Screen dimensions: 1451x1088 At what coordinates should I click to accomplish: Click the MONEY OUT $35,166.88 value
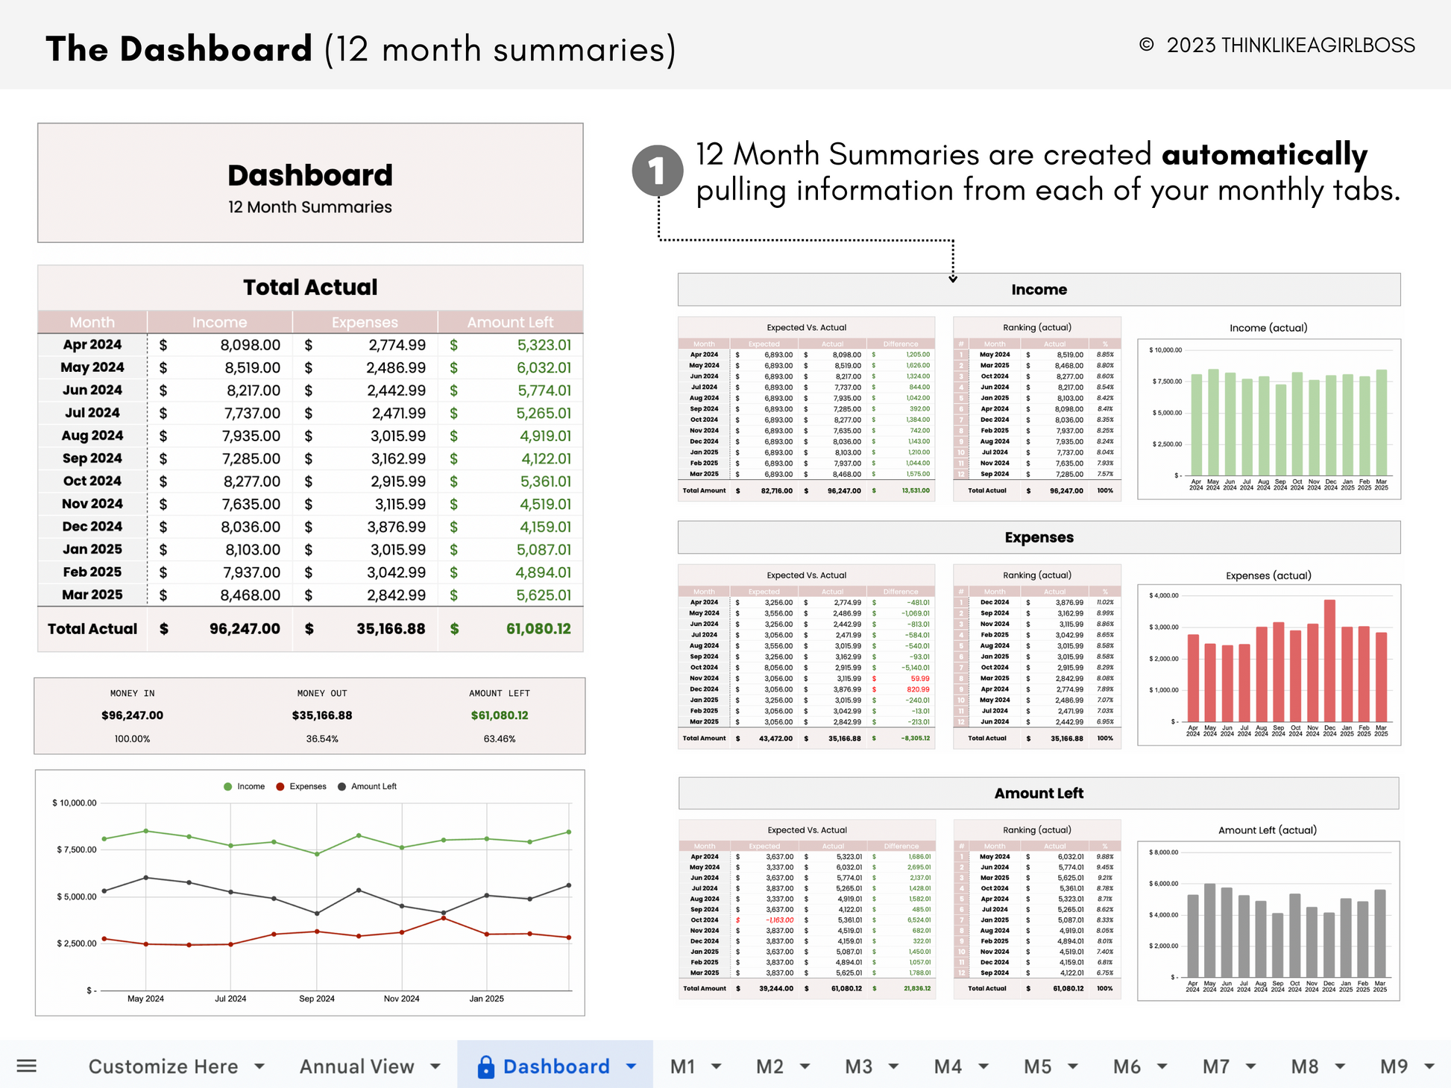322,715
